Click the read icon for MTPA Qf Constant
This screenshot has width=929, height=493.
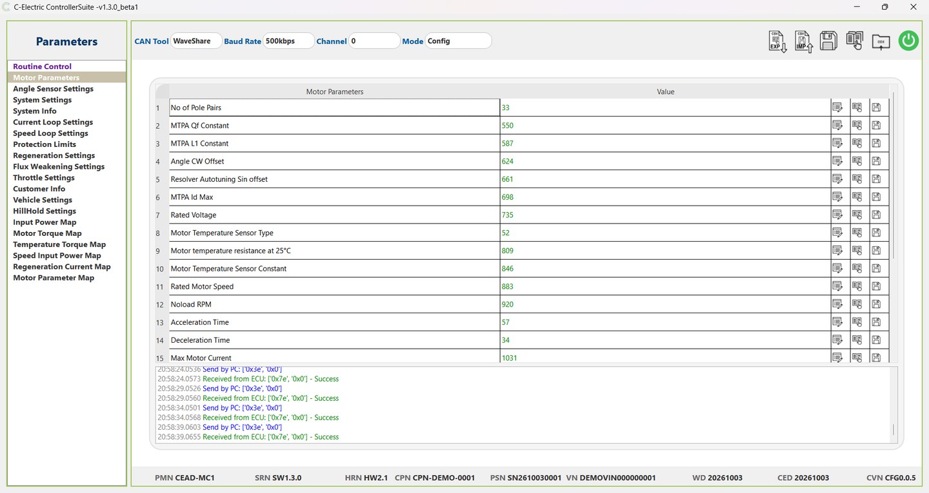[x=857, y=126]
